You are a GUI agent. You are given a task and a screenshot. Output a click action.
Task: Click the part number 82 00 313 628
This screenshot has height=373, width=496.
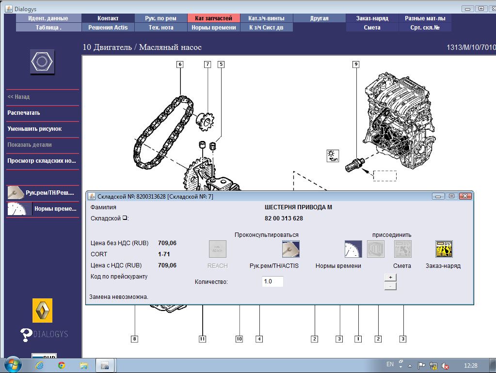coord(284,218)
